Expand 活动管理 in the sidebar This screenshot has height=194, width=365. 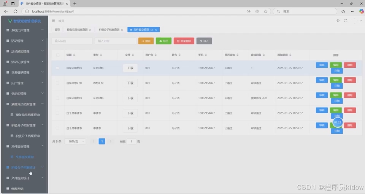coord(24,41)
